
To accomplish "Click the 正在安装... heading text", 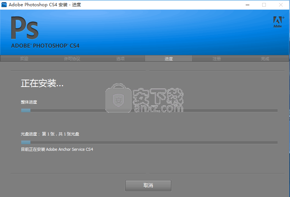I will (x=42, y=83).
